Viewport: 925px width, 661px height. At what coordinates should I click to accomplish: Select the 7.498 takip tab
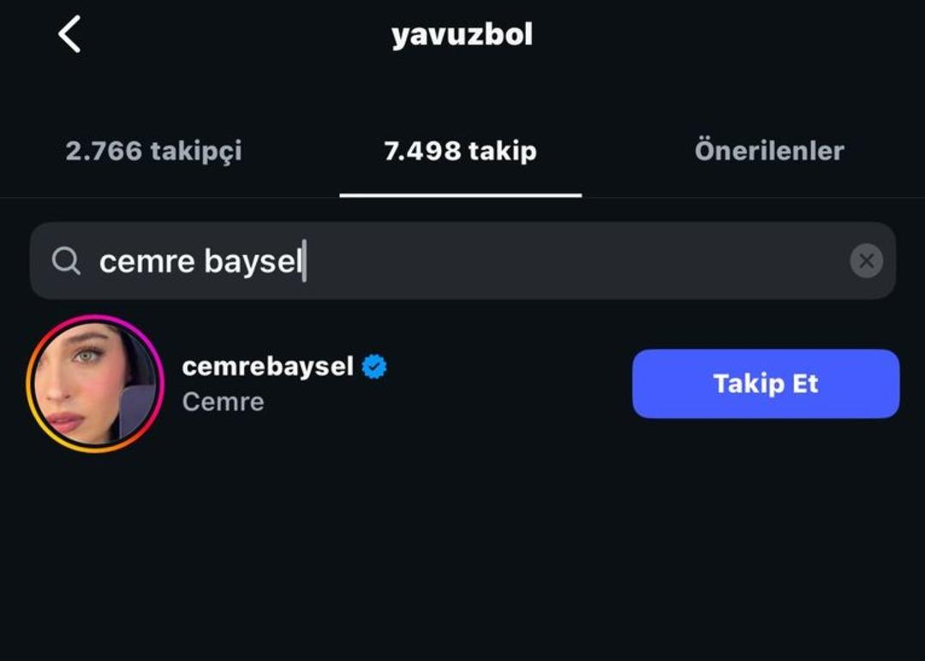coord(462,151)
